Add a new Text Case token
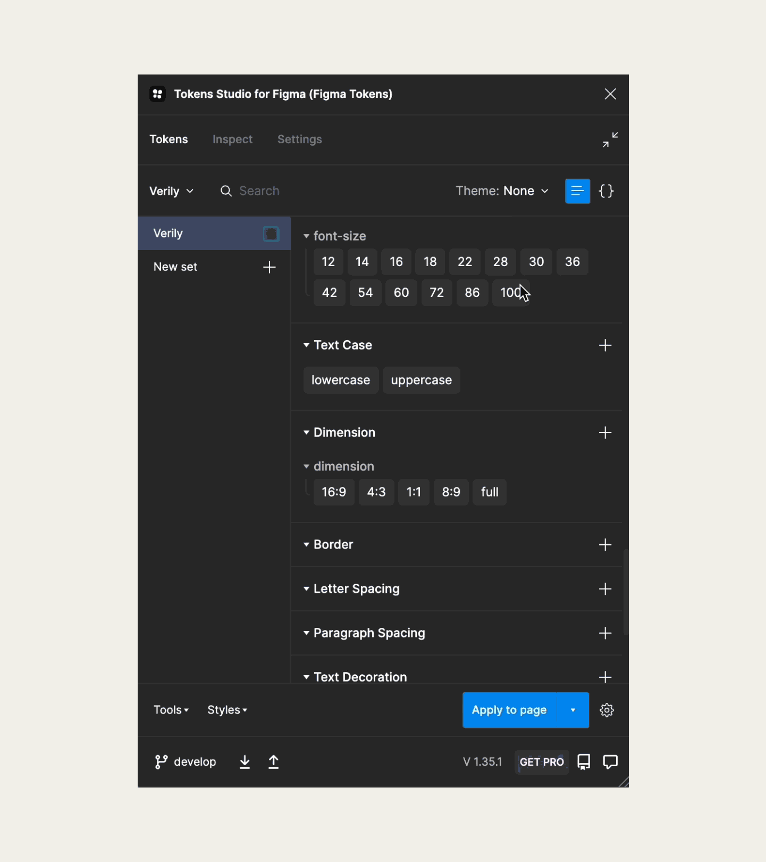Screen dimensions: 766x862 coord(605,345)
